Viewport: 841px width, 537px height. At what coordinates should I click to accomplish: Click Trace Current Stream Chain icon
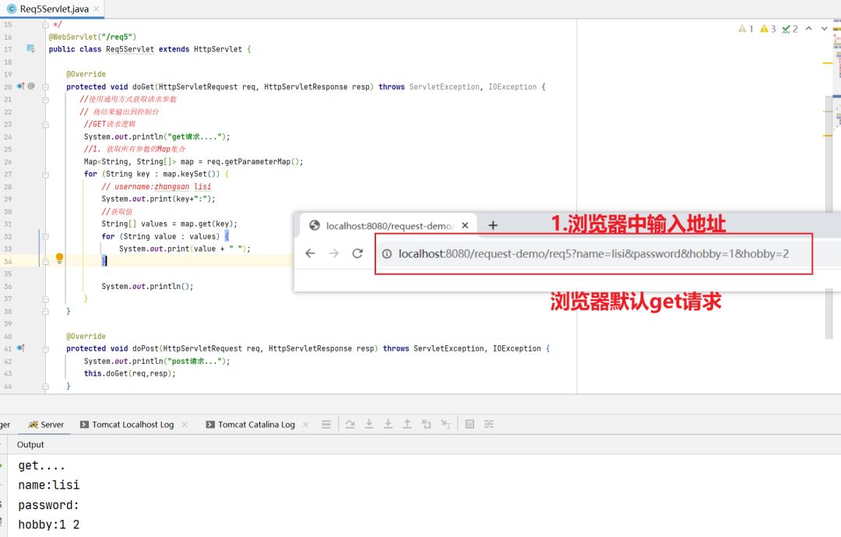[x=488, y=424]
